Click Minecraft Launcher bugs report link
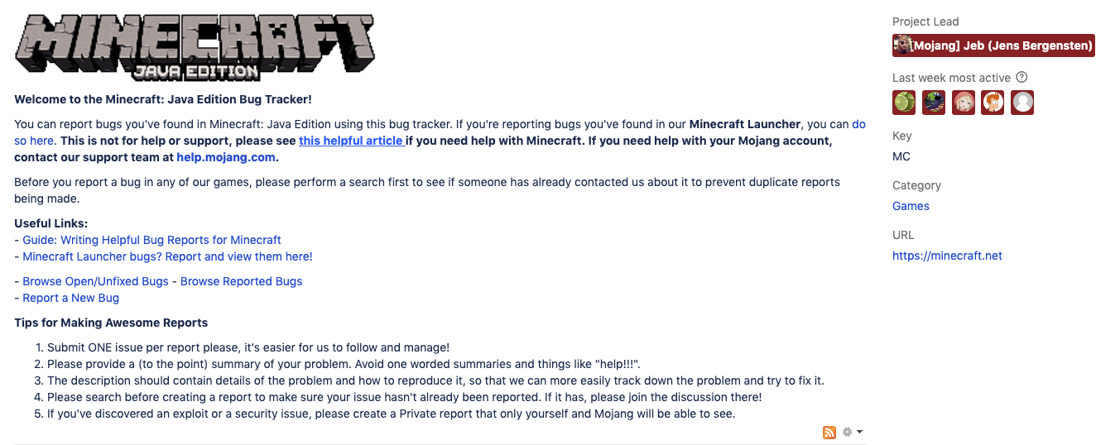This screenshot has height=445, width=1120. pyautogui.click(x=167, y=256)
